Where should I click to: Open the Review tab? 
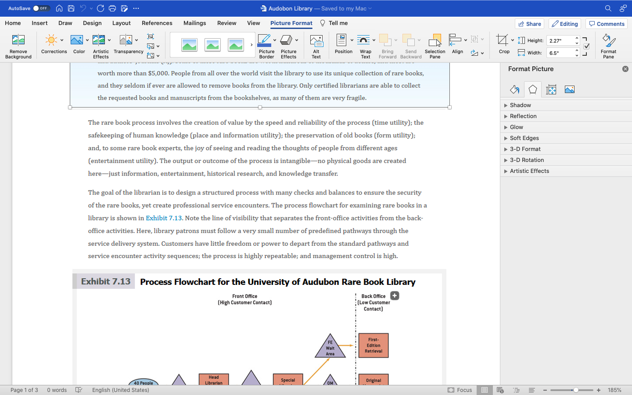coord(226,23)
